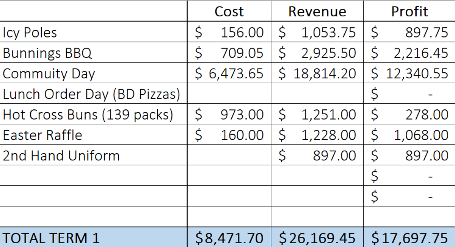Screen dimensions: 455x247
Task: Click total term cost $8,471.70
Action: pos(229,238)
